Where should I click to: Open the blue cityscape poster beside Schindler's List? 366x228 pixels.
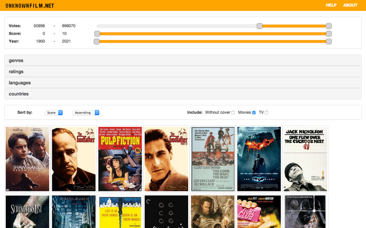74,212
